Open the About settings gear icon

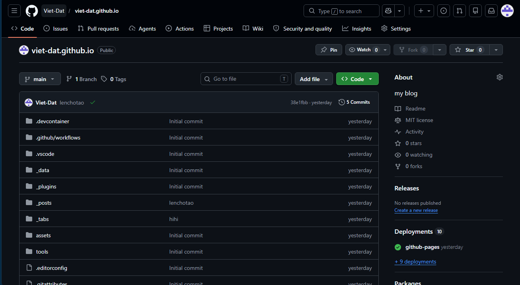(x=500, y=77)
